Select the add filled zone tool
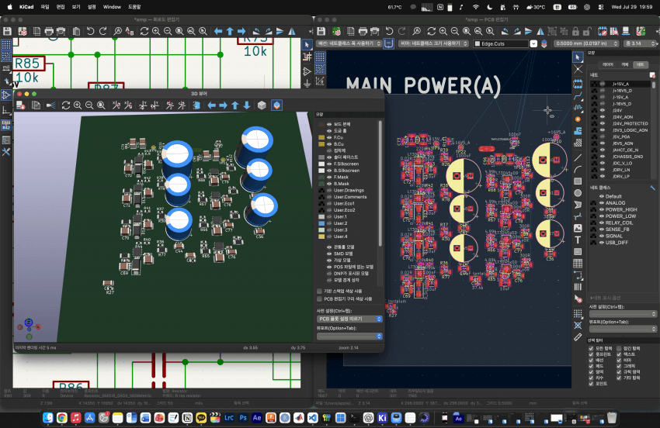This screenshot has width=660, height=428. 578,131
